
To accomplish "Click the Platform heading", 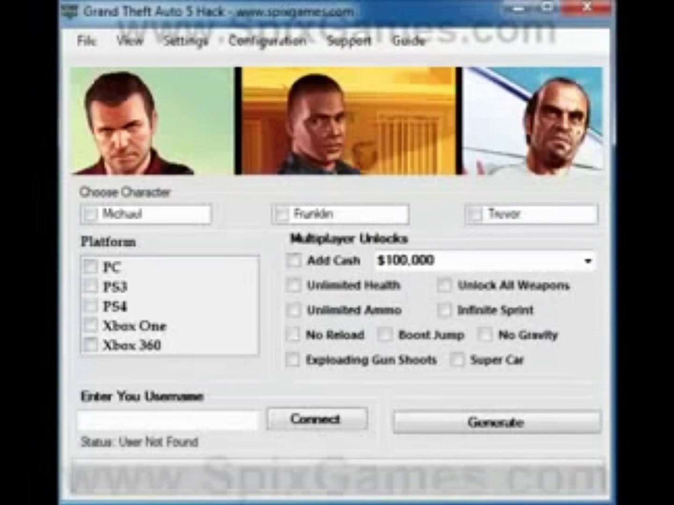I will point(109,242).
